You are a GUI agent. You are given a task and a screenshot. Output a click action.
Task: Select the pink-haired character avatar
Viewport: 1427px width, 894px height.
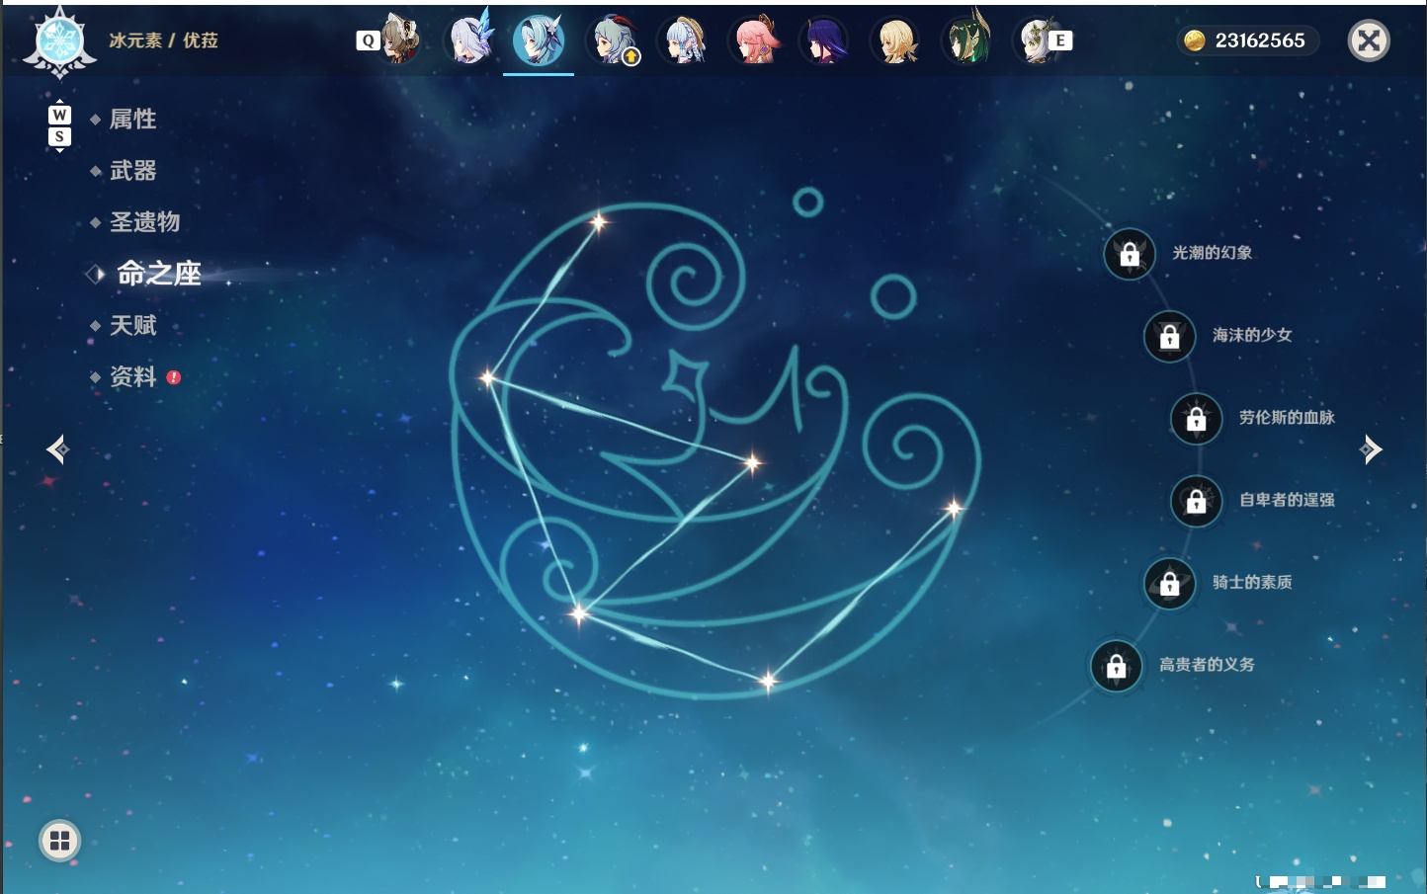[754, 41]
